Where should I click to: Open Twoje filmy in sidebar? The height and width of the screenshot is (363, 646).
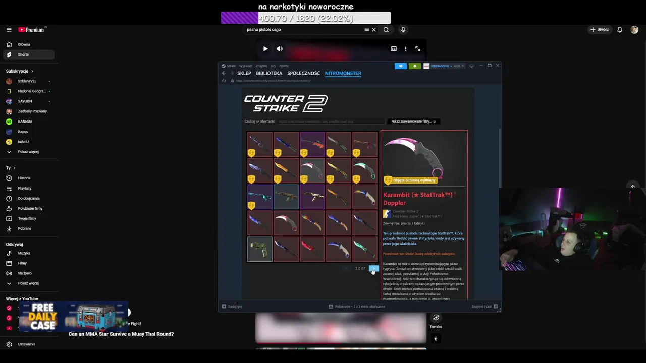pyautogui.click(x=29, y=218)
